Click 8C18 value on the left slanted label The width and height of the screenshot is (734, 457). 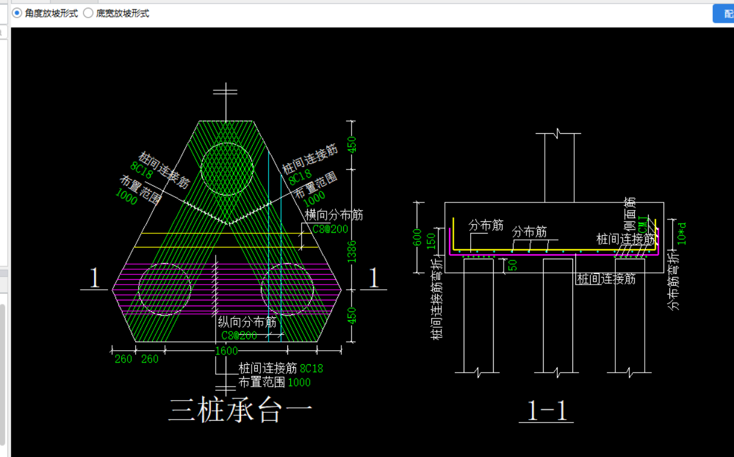(142, 170)
